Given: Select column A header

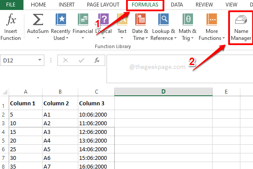Looking at the screenshot, I should [x=26, y=92].
